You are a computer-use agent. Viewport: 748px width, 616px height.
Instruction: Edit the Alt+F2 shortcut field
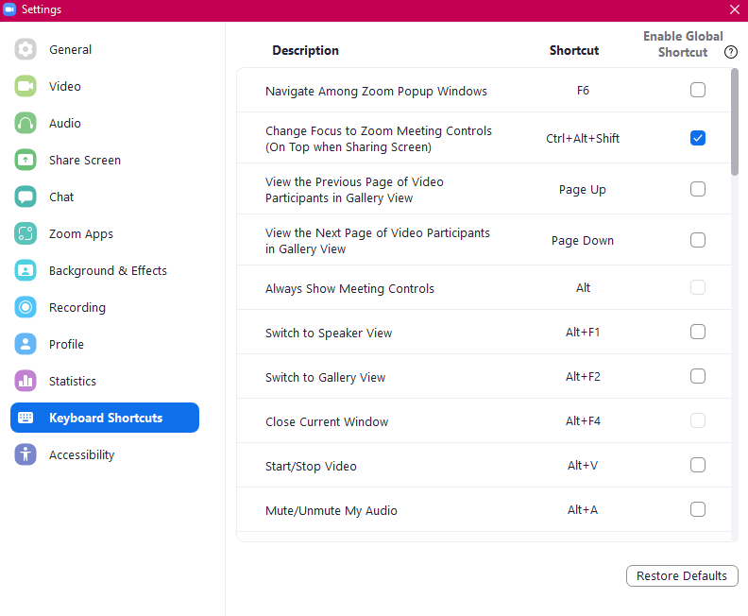(x=583, y=376)
